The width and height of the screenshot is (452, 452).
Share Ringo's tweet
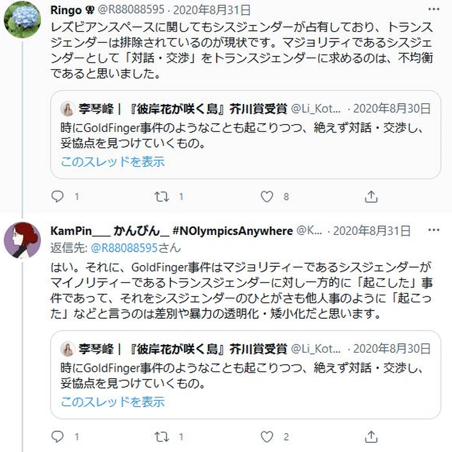pyautogui.click(x=371, y=197)
